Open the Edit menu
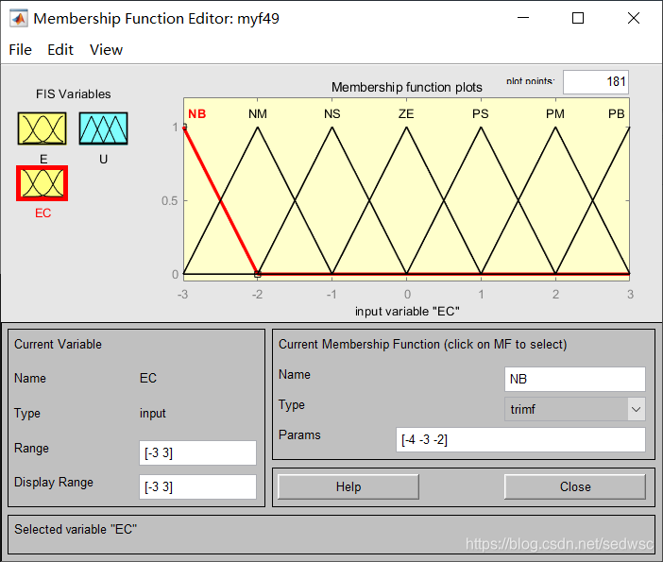Viewport: 663px width, 562px height. (60, 50)
